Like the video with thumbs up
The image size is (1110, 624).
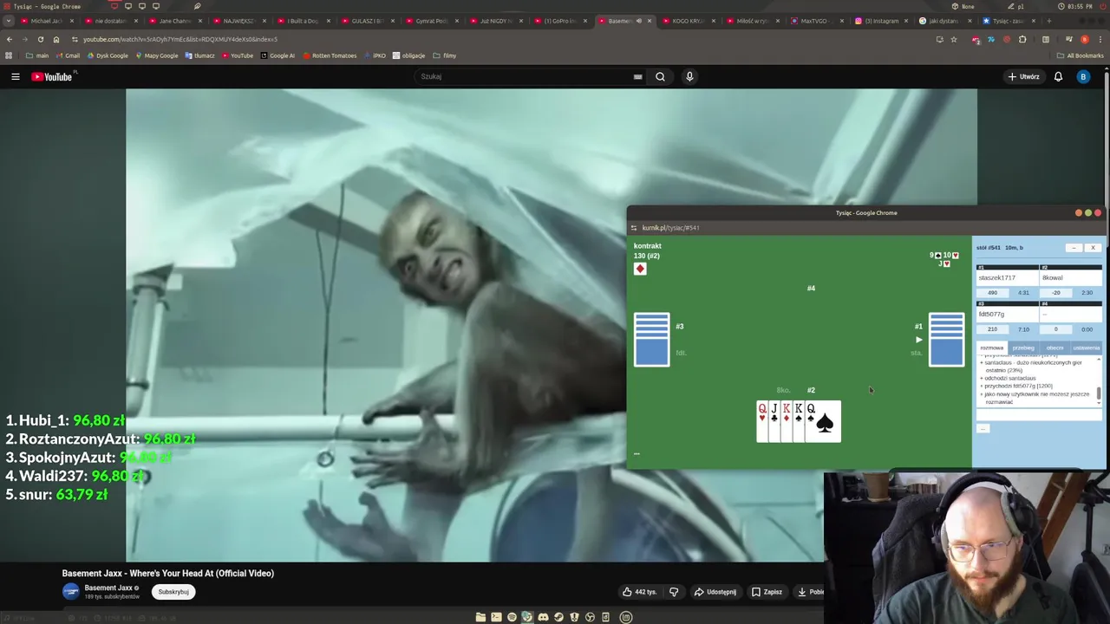click(639, 592)
